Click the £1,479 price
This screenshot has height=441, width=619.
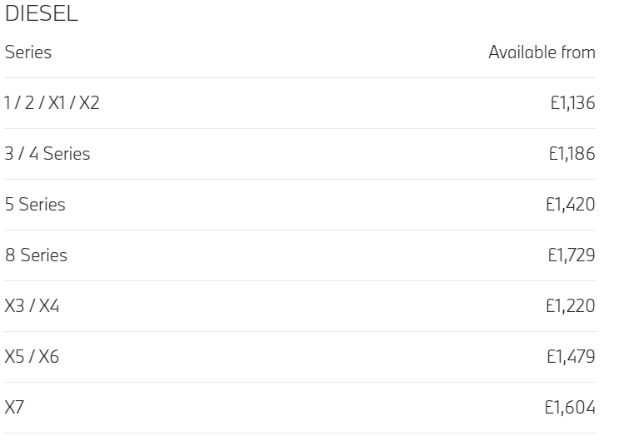[571, 357]
